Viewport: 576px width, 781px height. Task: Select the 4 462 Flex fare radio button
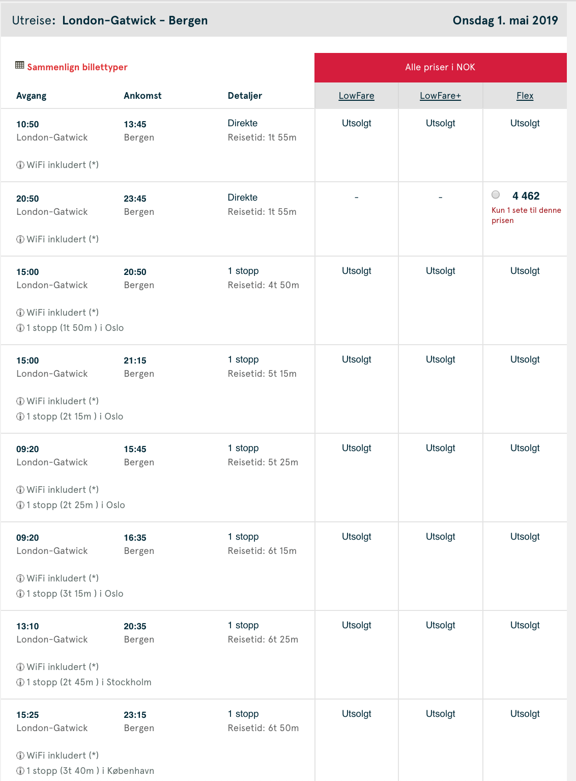point(496,194)
